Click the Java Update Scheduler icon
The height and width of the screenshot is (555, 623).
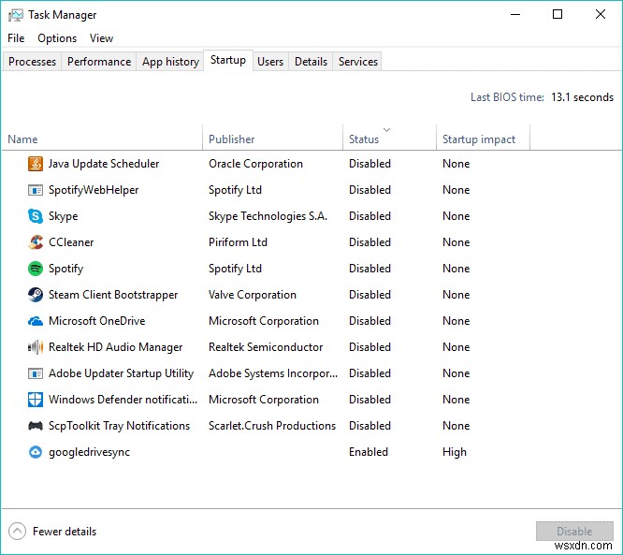tap(36, 164)
